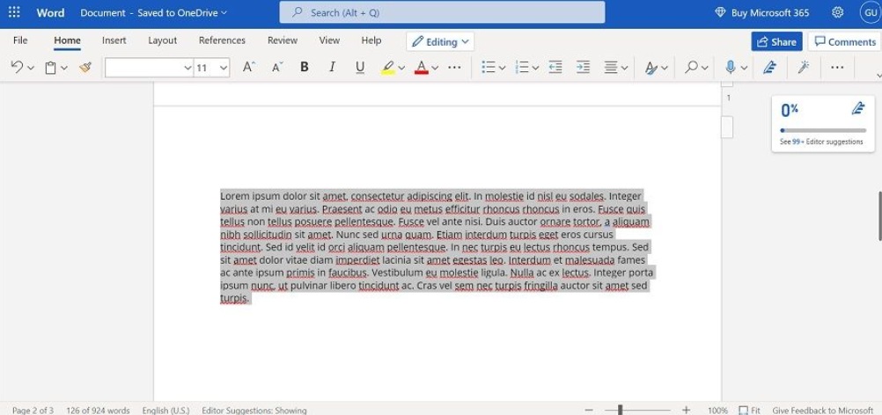Toggle Underline formatting
Viewport: 882px width, 415px height.
(x=360, y=68)
